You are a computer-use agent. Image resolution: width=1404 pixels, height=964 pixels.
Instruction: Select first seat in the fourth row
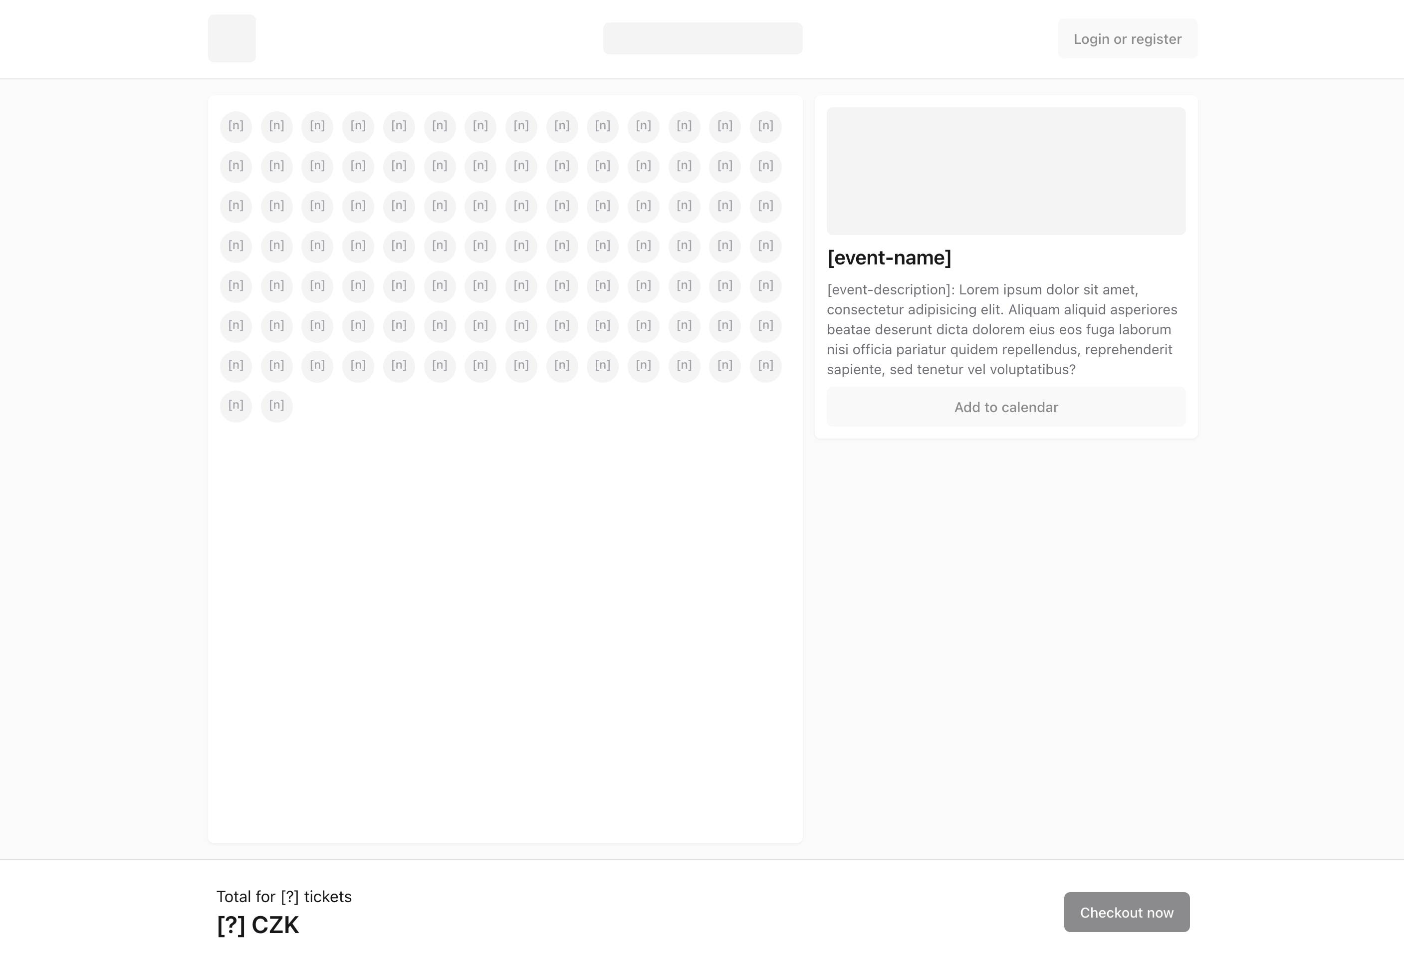[x=235, y=246]
